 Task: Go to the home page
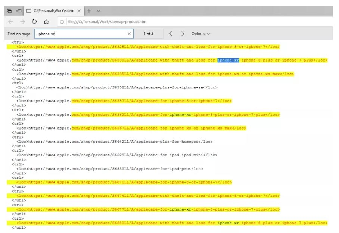(x=46, y=22)
